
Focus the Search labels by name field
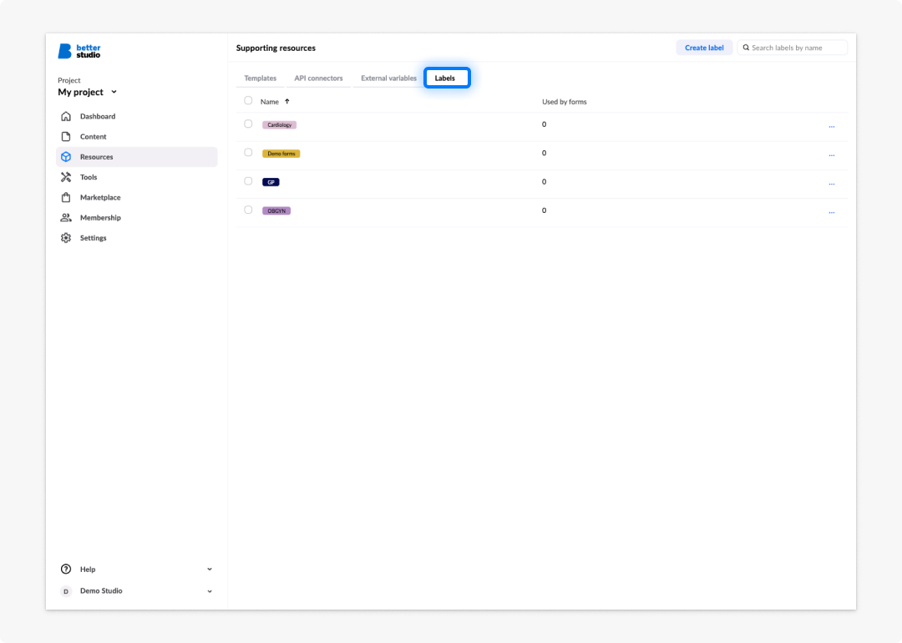[x=792, y=48]
